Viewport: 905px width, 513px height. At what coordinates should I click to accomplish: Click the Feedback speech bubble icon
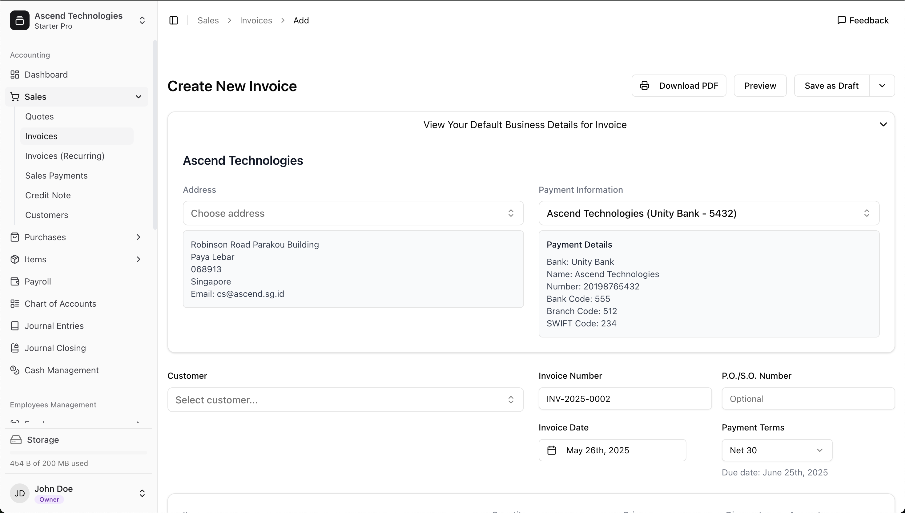pyautogui.click(x=842, y=20)
